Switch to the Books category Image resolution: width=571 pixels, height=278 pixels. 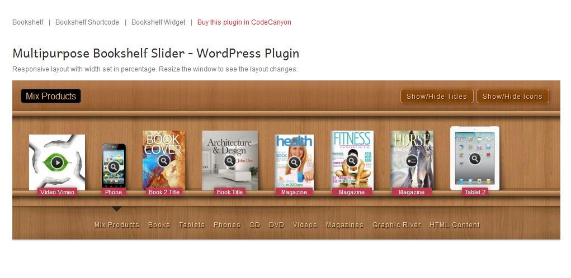[x=159, y=225]
